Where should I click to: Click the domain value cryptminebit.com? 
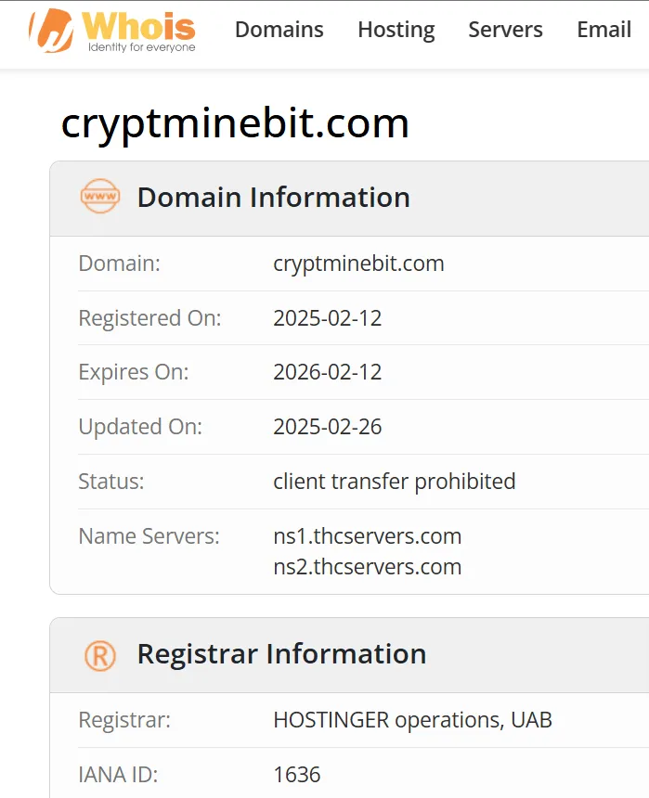coord(358,264)
